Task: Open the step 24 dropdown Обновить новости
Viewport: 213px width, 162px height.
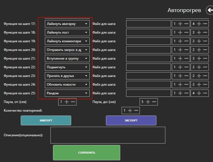Action: (x=67, y=84)
